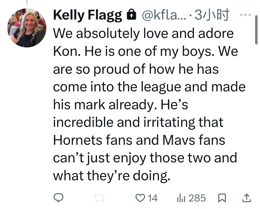260x209 pixels.
Task: Click "Hornets fans and Mavs fans" text line
Action: (139, 140)
